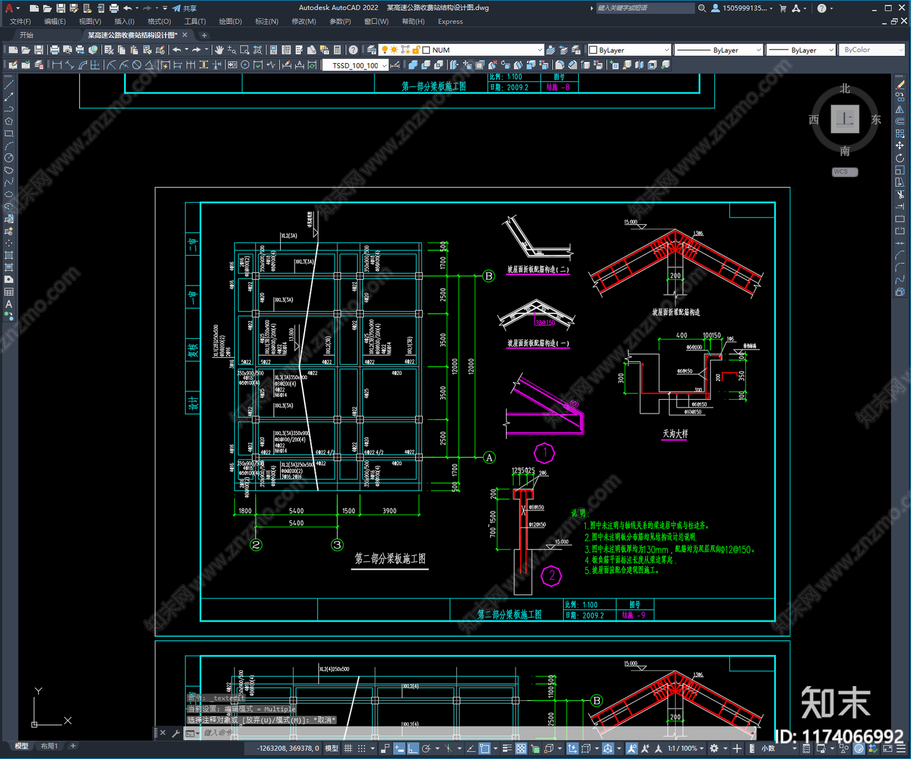Screen dimensions: 911x759
Task: Select the Line draw tool
Action: point(9,84)
